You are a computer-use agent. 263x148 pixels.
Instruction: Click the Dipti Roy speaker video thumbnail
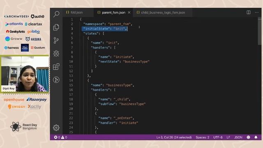coord(25,74)
